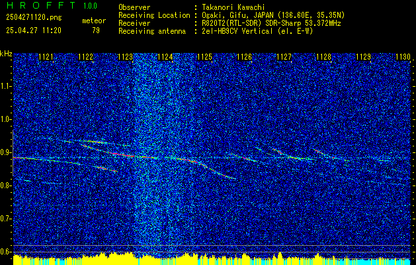
Task: Click the 0.7 kHz axis label
Action: click(5, 219)
